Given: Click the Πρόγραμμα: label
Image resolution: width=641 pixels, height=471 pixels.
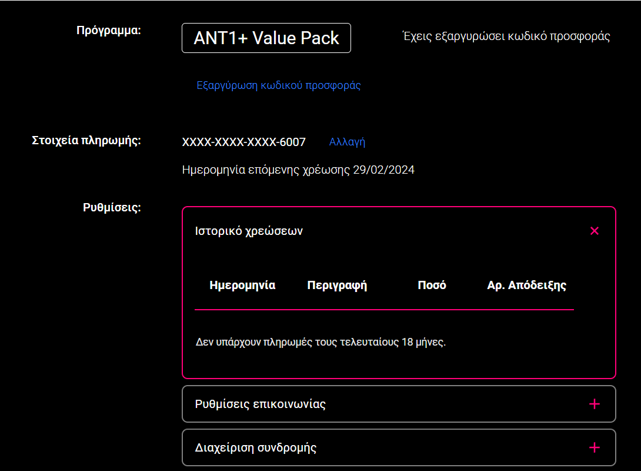Looking at the screenshot, I should coord(109,31).
